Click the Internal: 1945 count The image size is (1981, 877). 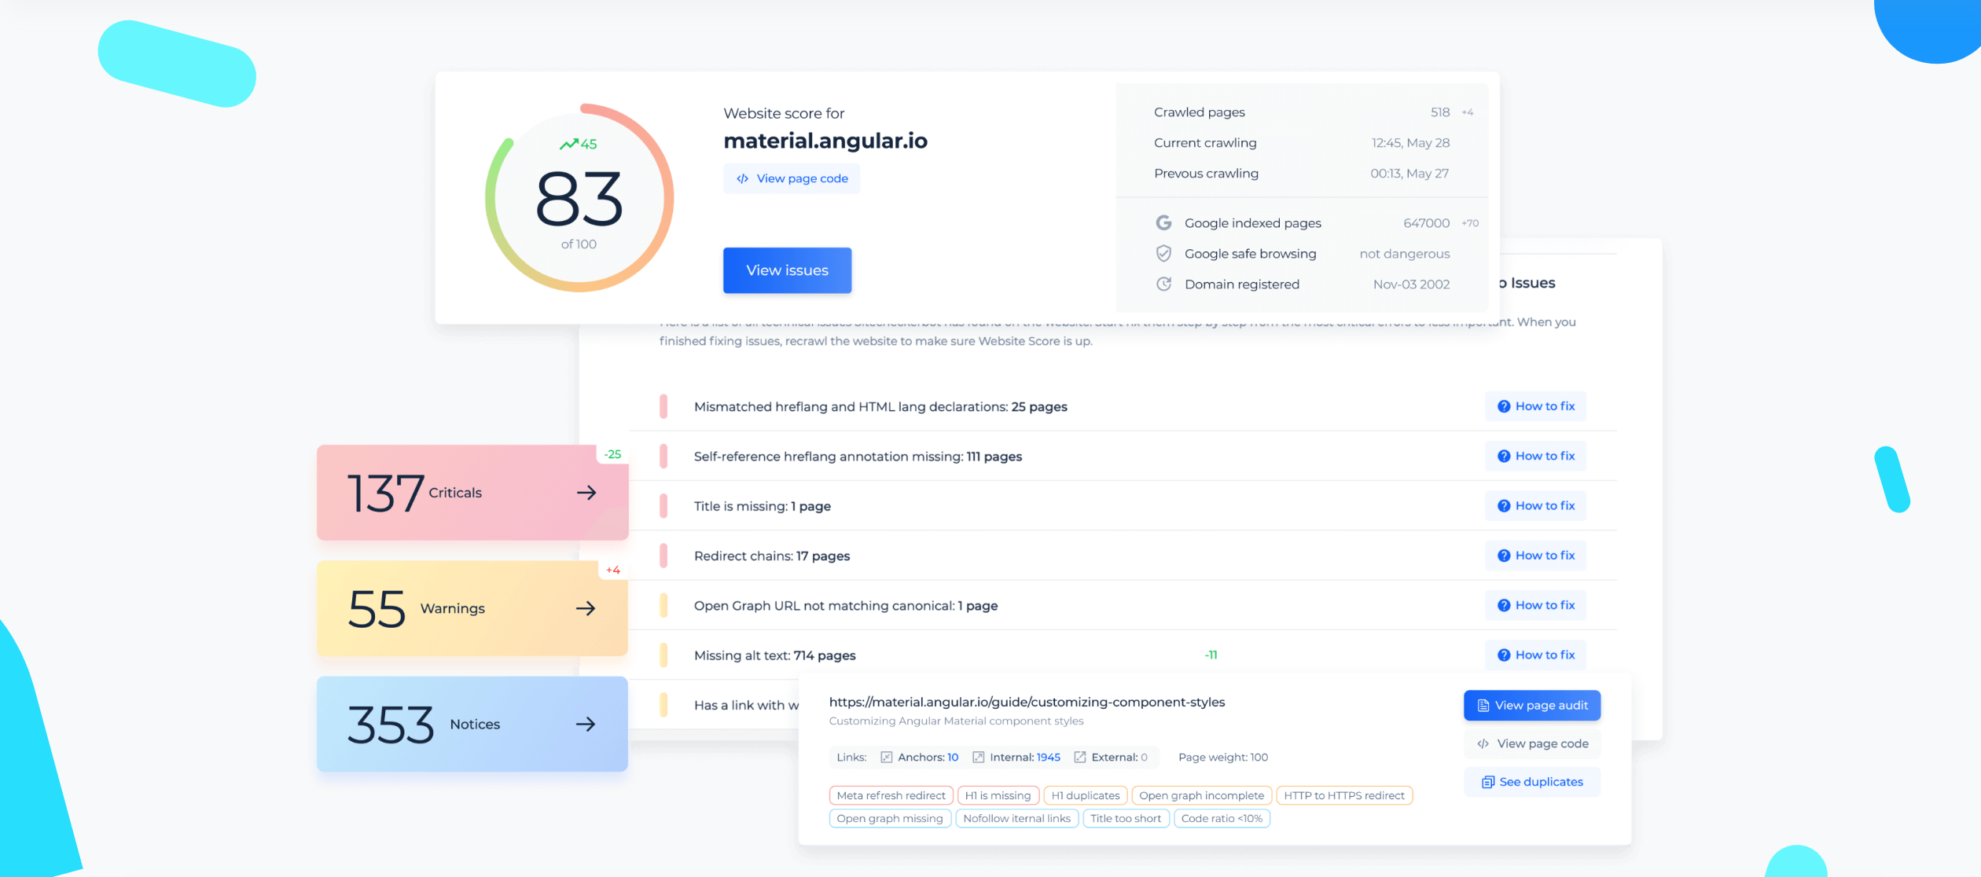point(1025,757)
